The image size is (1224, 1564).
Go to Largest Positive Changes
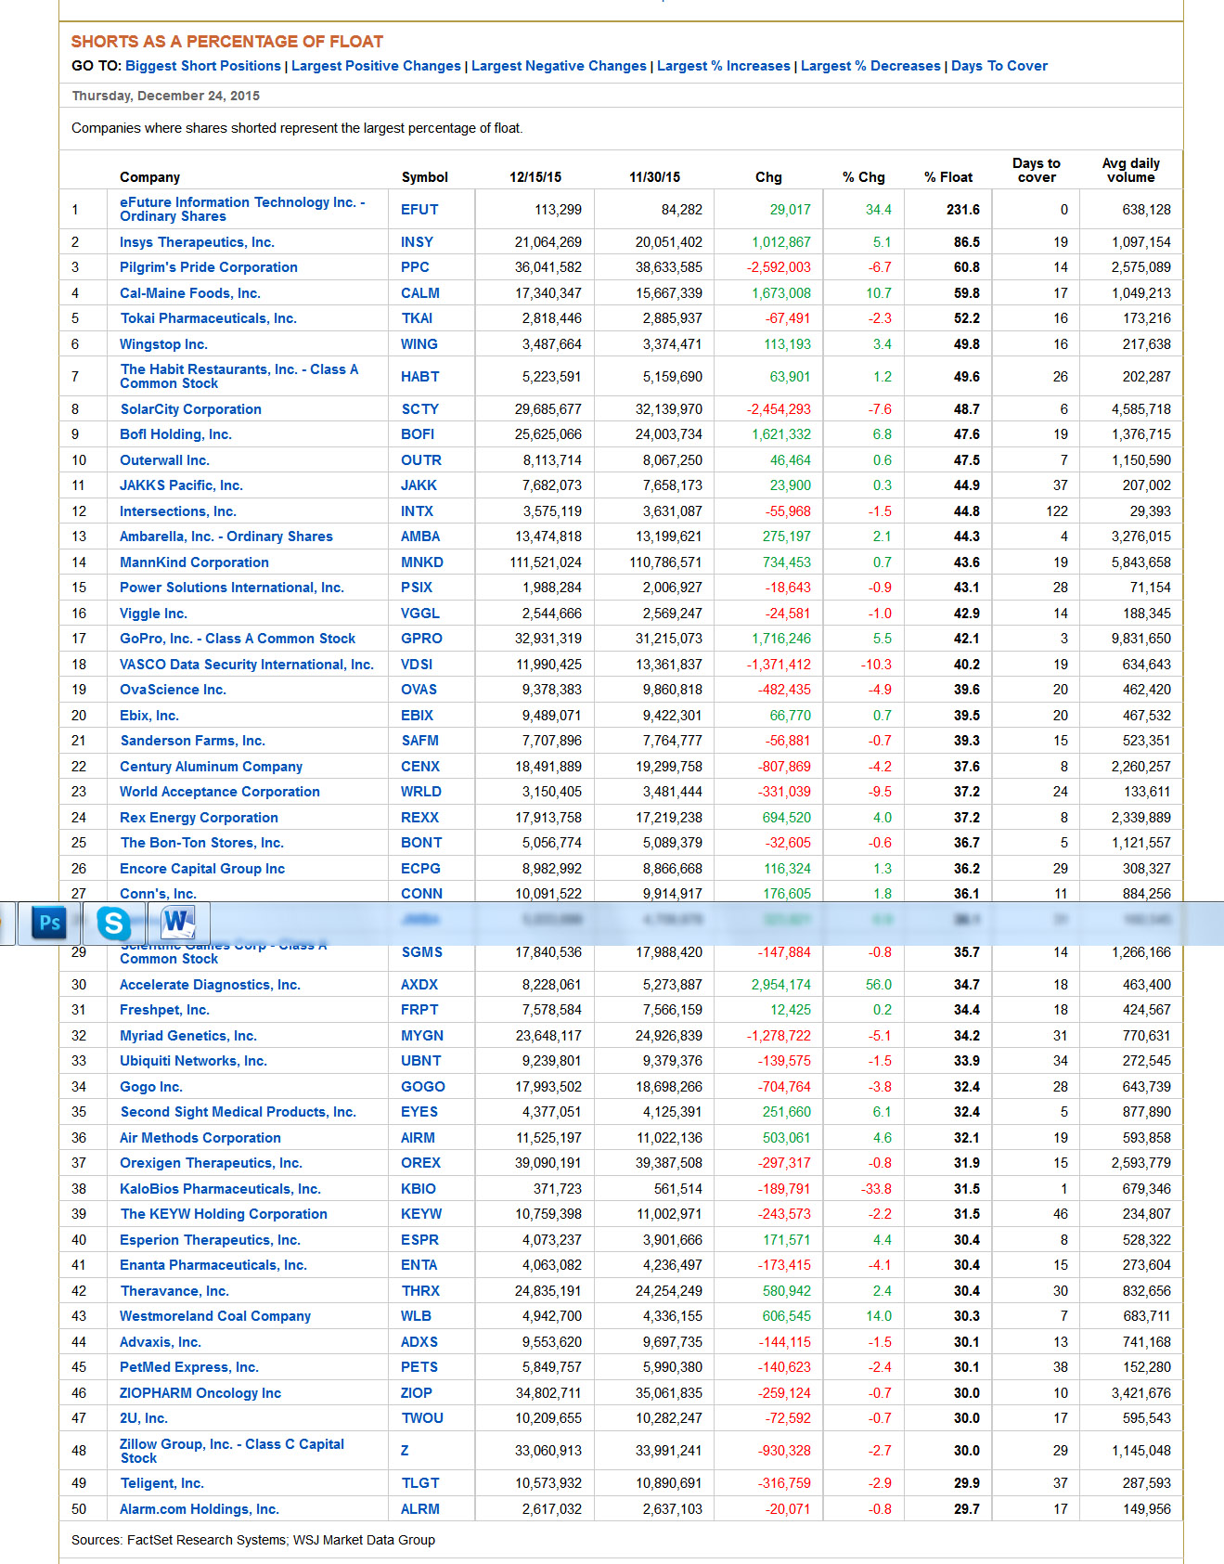coord(376,66)
